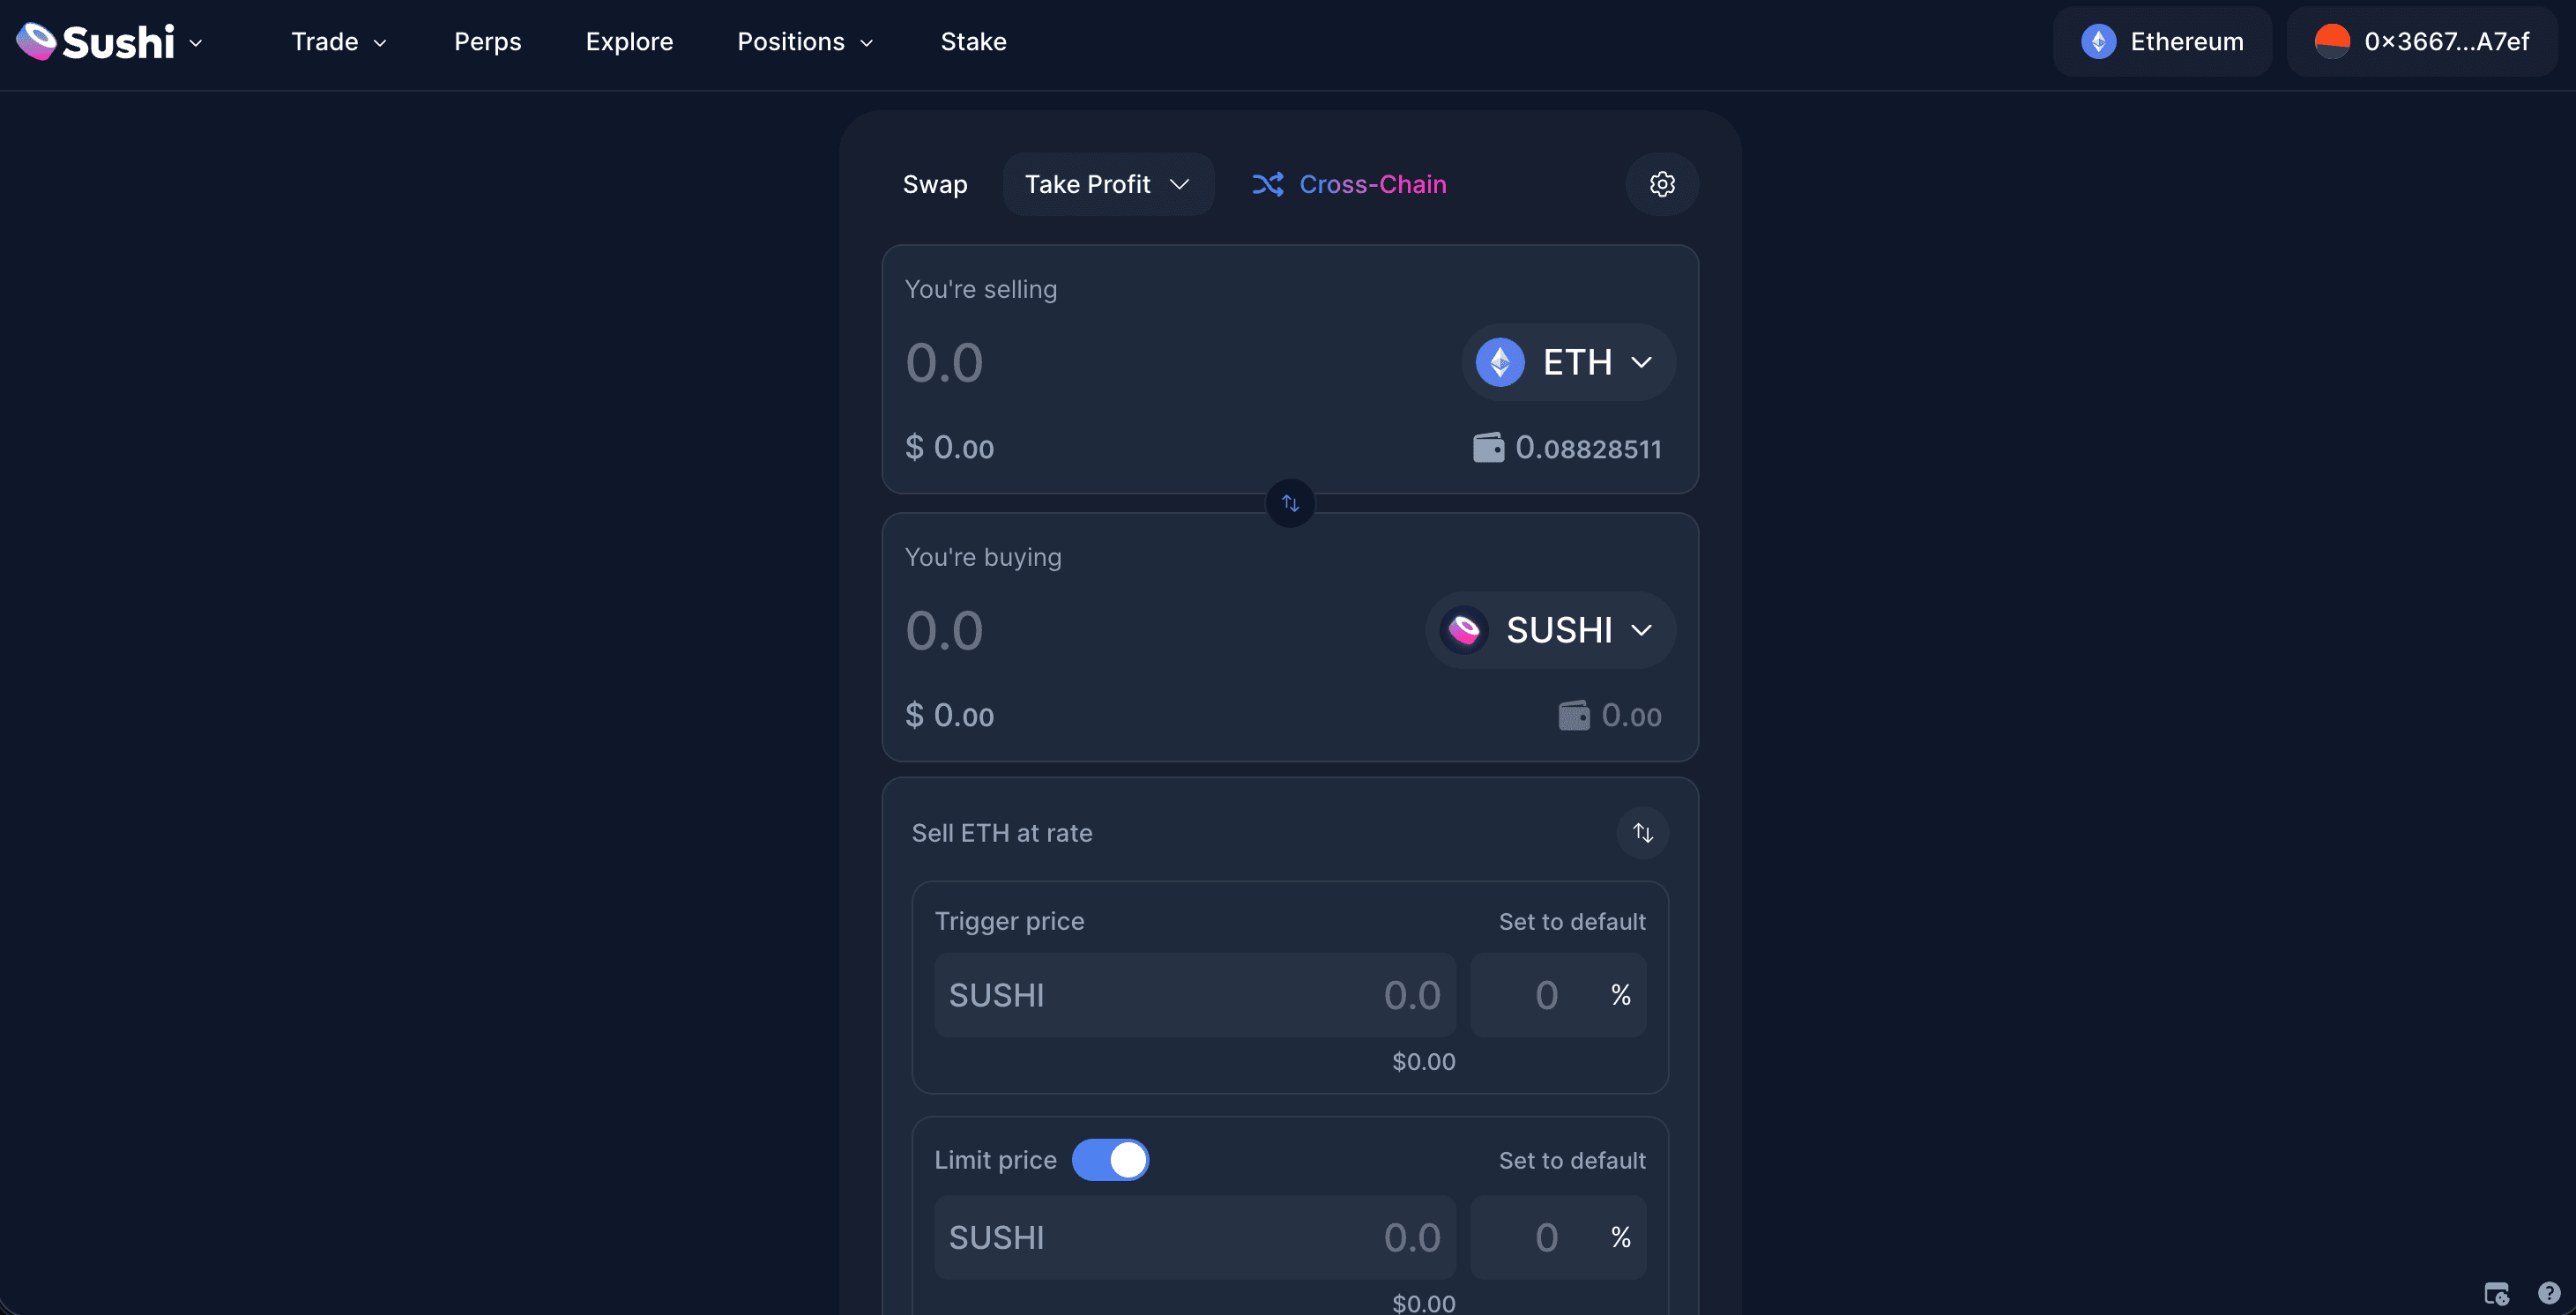Click the SUSHI balance 0.00 value
2576x1315 pixels.
(1631, 715)
